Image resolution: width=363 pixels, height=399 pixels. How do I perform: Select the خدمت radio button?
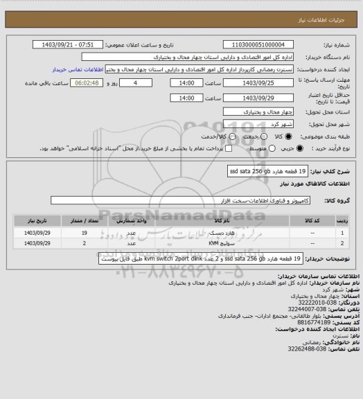[x=264, y=136]
